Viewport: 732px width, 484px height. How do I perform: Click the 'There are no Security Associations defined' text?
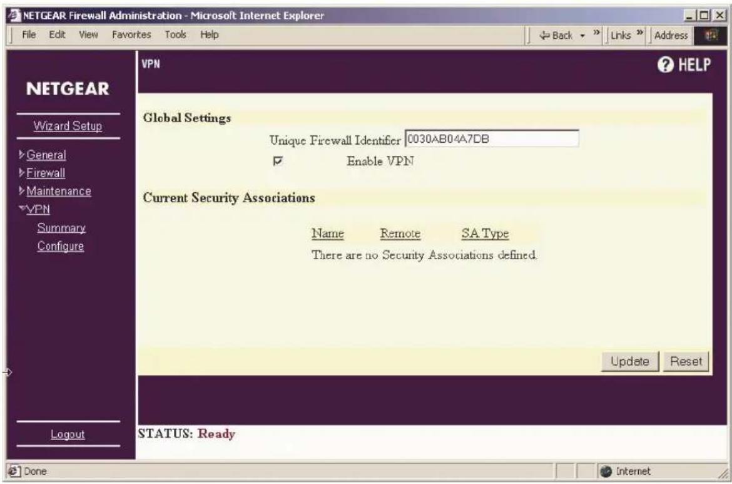tap(424, 255)
